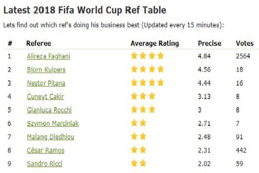Click César Ramos' second rating star
Image resolution: width=259 pixels, height=173 pixels.
(x=143, y=150)
